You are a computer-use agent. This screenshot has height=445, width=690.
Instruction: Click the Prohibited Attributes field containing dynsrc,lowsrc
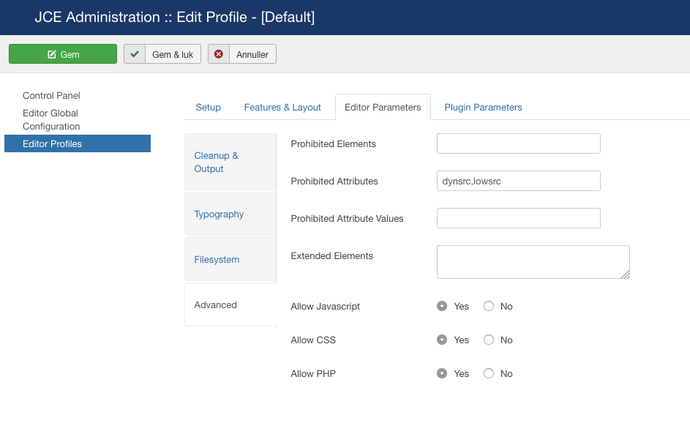coord(518,181)
